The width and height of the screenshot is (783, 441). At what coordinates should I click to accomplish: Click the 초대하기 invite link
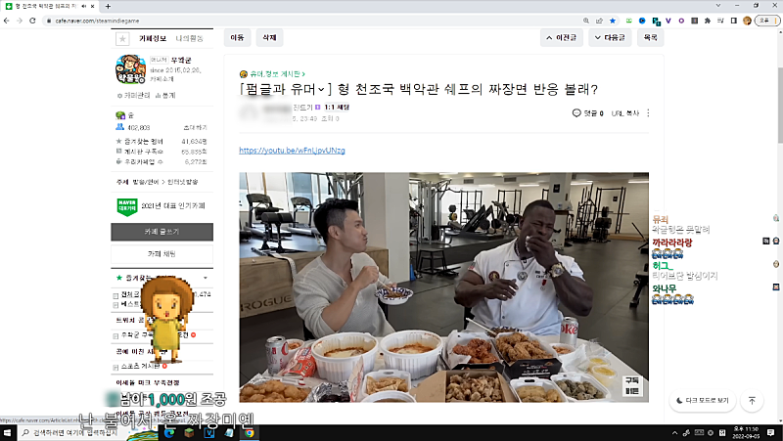(x=195, y=128)
